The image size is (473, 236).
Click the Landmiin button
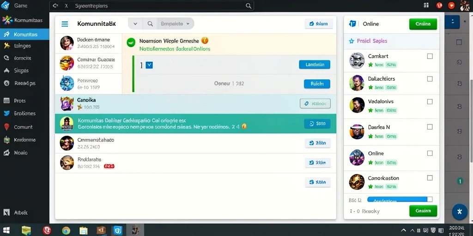[315, 65]
